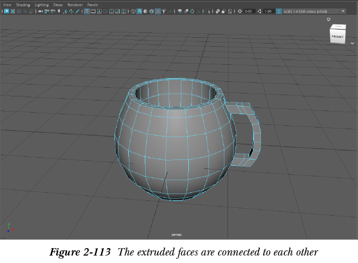Click the use all lights bulb icon
This screenshot has height=263, width=358.
click(164, 11)
